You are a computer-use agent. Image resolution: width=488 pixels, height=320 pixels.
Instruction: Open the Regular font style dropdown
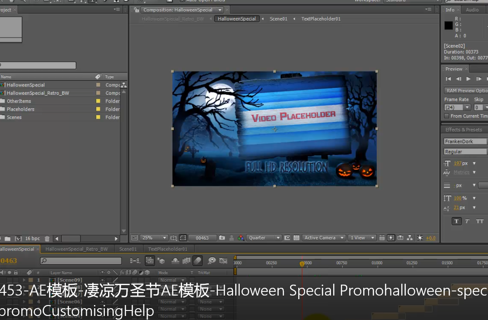pyautogui.click(x=466, y=151)
